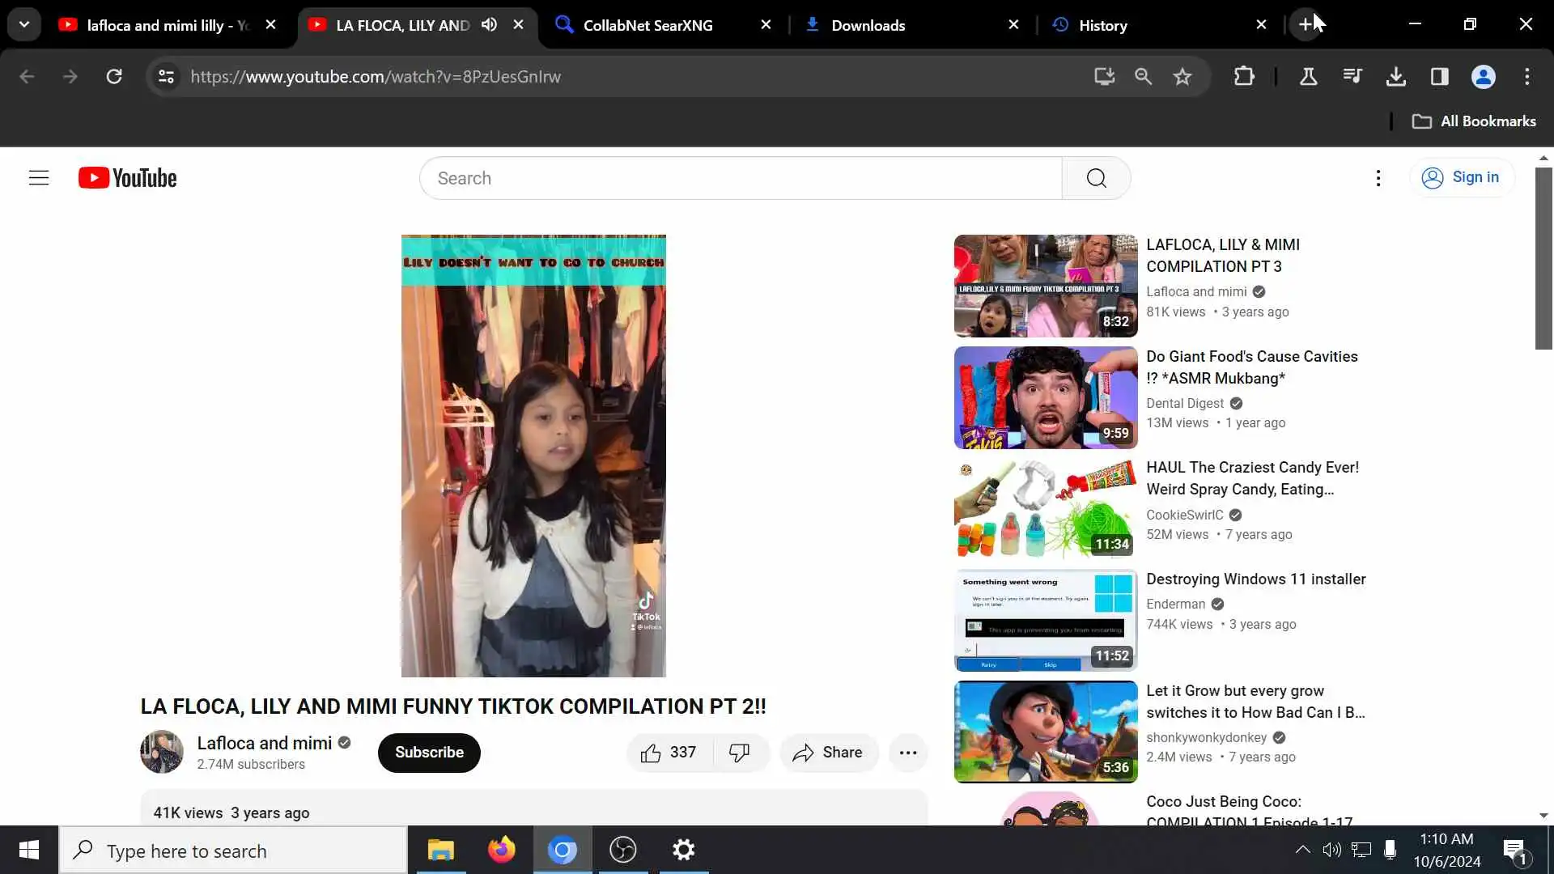The image size is (1554, 874).
Task: Toggle the browser side panel icon
Action: [x=1439, y=77]
